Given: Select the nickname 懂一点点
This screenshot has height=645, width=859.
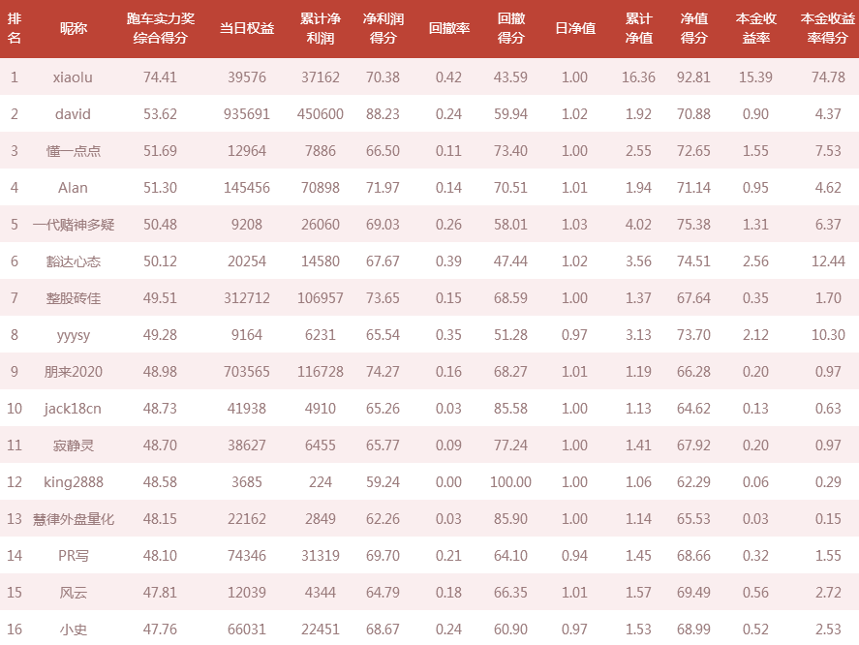Looking at the screenshot, I should 73,151.
